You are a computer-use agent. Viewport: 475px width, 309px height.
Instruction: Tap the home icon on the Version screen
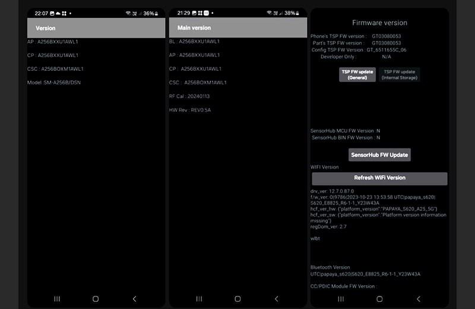pos(96,299)
